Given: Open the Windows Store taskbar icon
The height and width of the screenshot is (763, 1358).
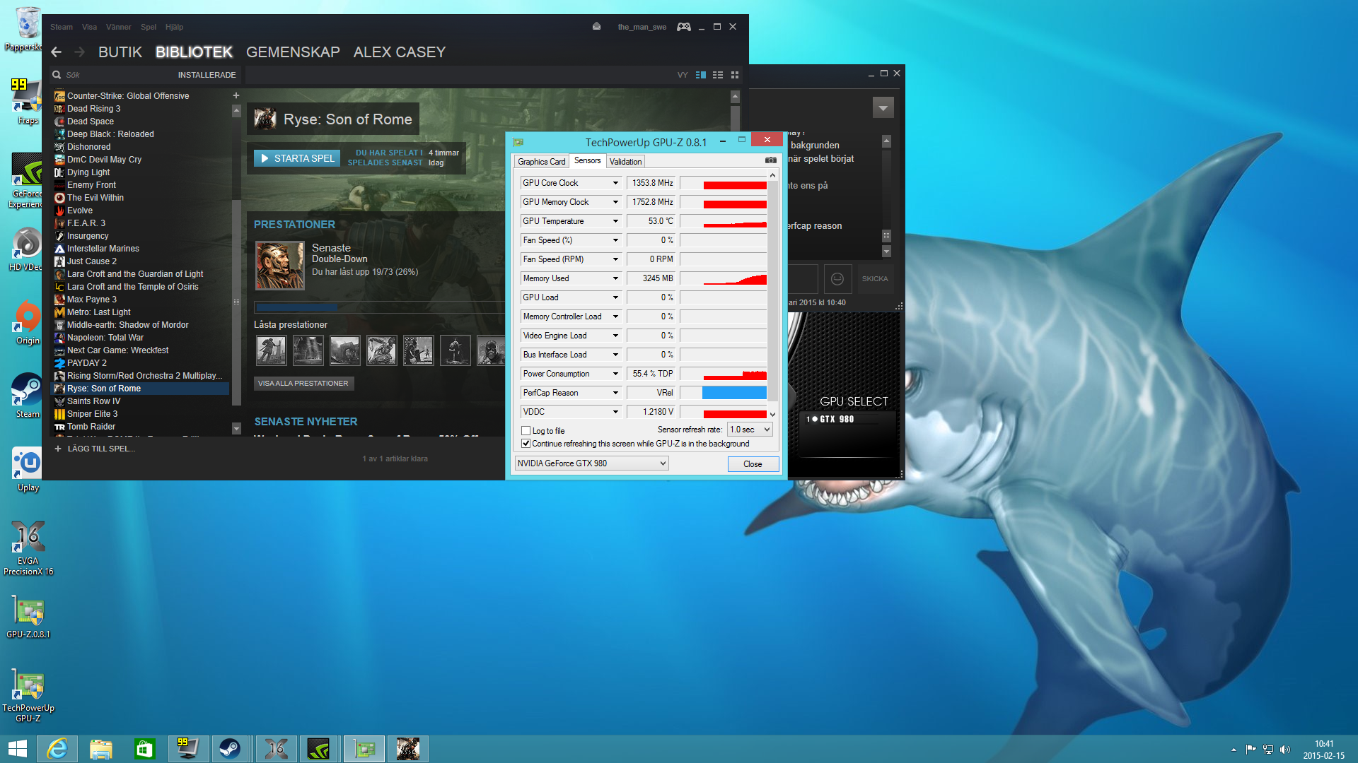Looking at the screenshot, I should coord(144,749).
